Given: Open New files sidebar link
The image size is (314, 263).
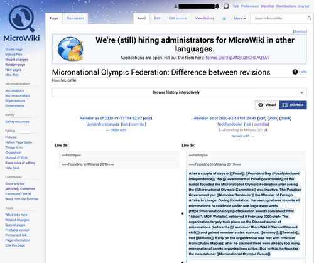Looking at the screenshot, I should [12, 75].
